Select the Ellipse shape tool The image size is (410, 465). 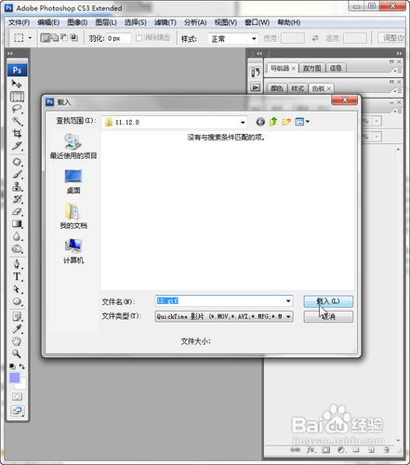click(x=17, y=301)
